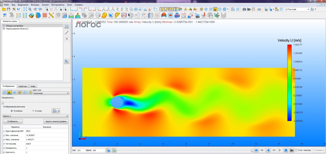This screenshot has height=154, width=326.
Task: Toggle the 'Общие настройки' checkbox
Action: [x=4, y=26]
